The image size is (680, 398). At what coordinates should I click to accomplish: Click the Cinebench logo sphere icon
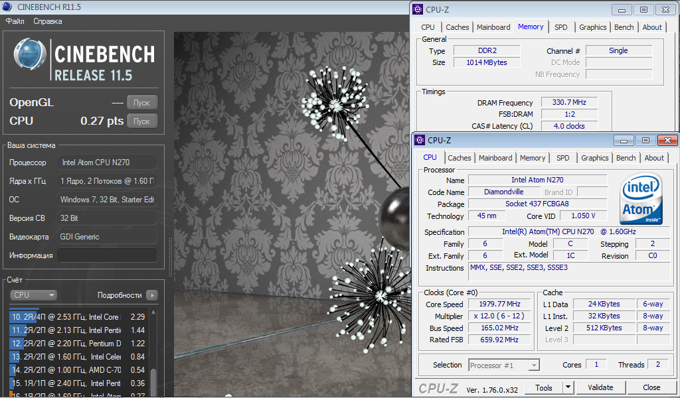(x=30, y=55)
